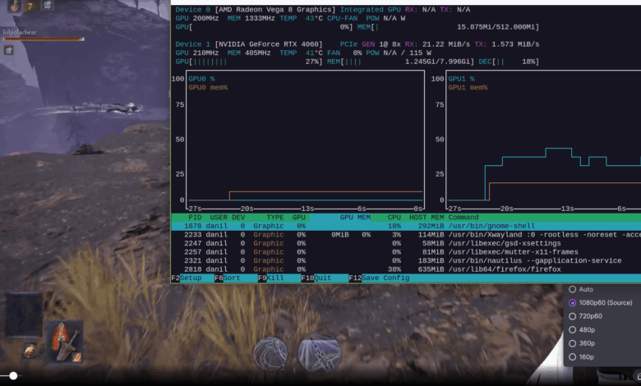Click the GPU1 mem% graph legend
Image resolution: width=641 pixels, height=386 pixels.
468,87
